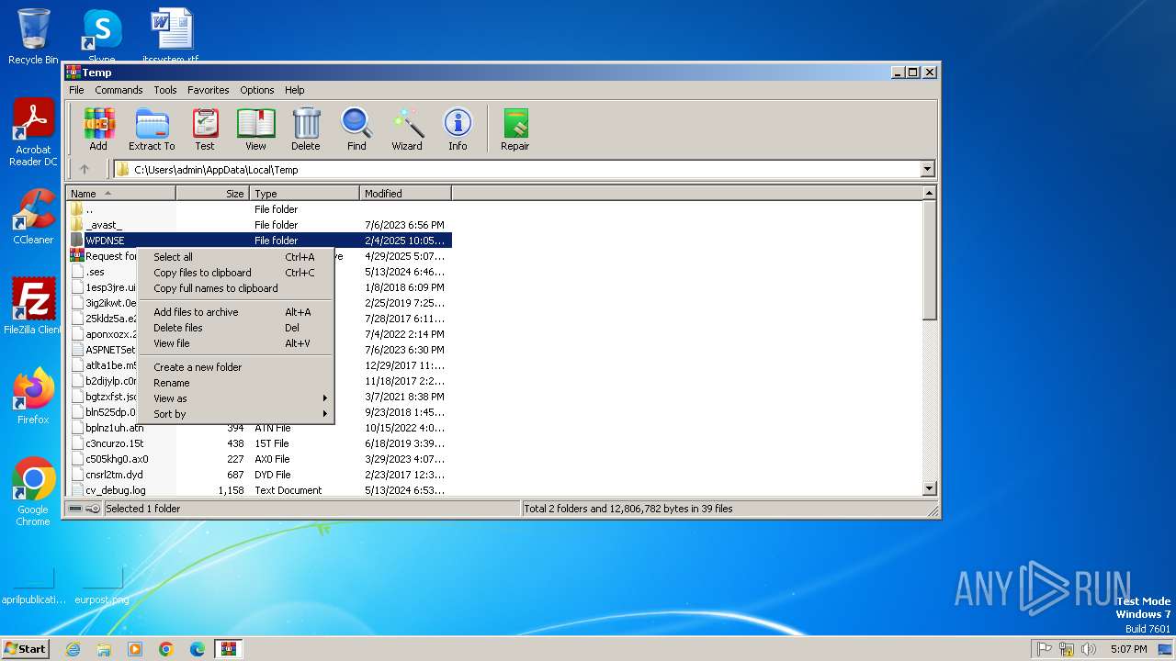Click the Delete trash icon
The height and width of the screenshot is (661, 1176).
(x=306, y=129)
